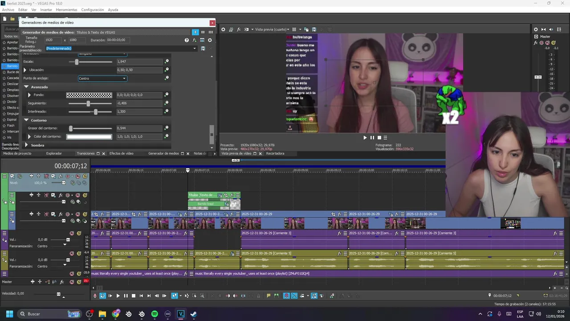The image size is (570, 321).
Task: Expand the Ubicación parameter
Action: [x=25, y=70]
